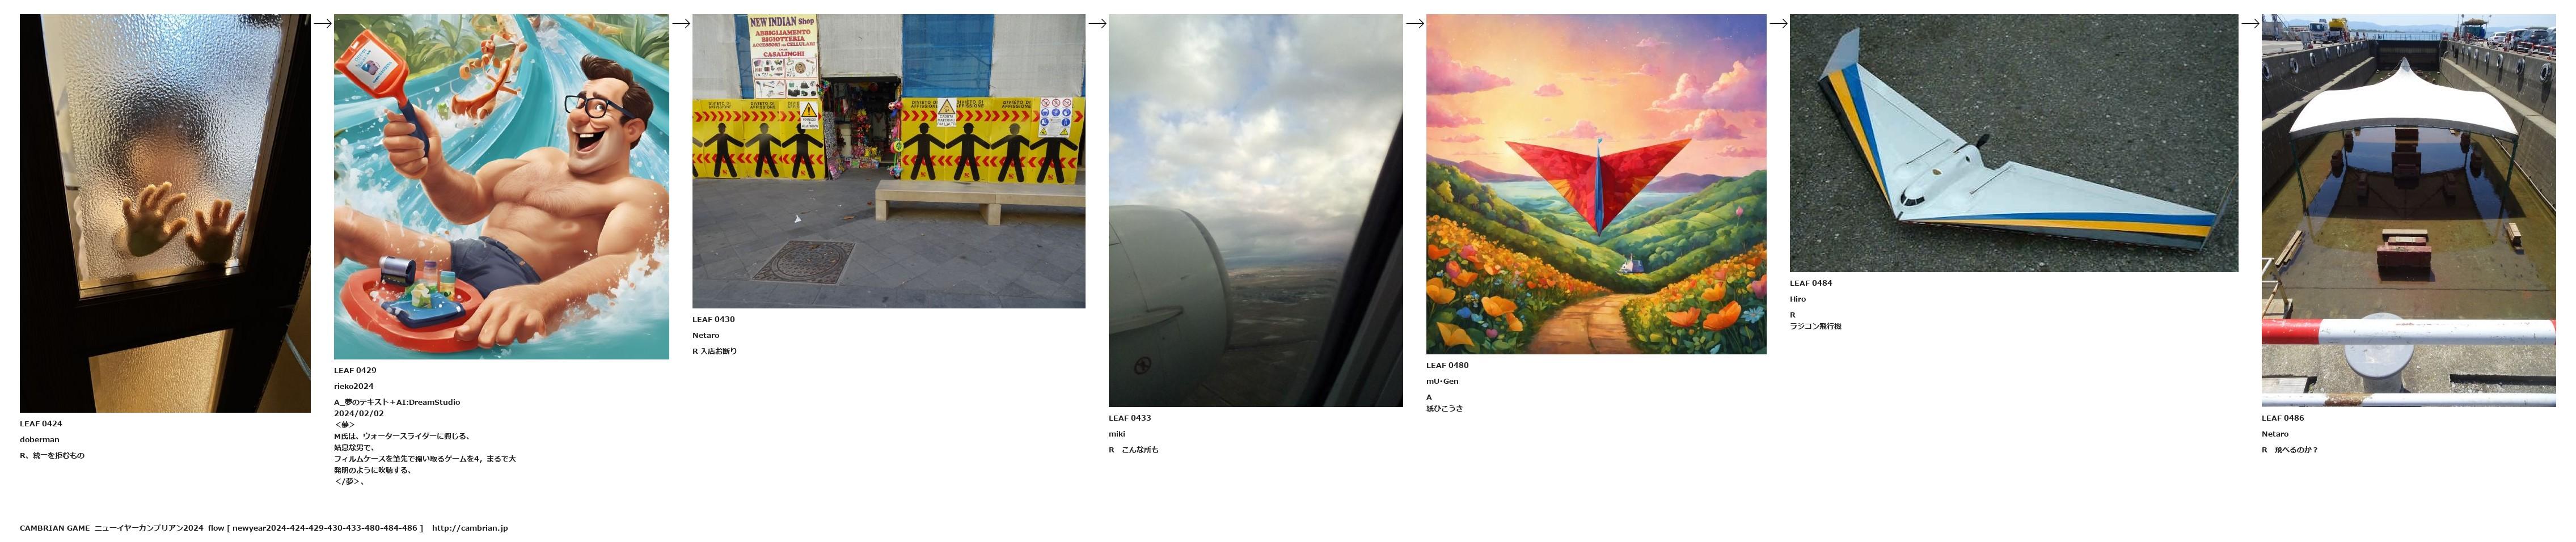Click the author name doberman
The width and height of the screenshot is (2576, 542).
tap(40, 440)
